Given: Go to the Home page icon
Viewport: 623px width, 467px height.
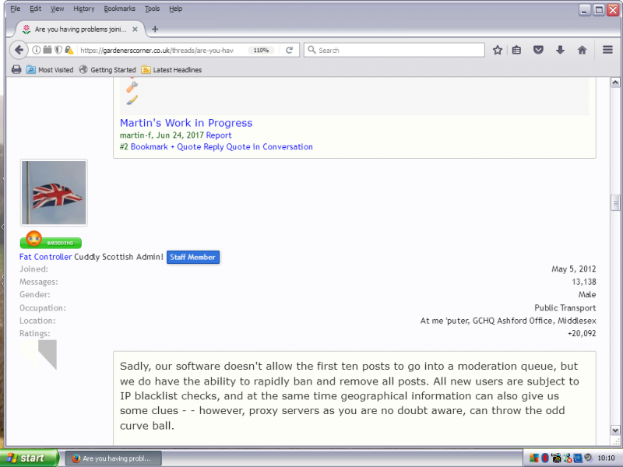Looking at the screenshot, I should (582, 50).
